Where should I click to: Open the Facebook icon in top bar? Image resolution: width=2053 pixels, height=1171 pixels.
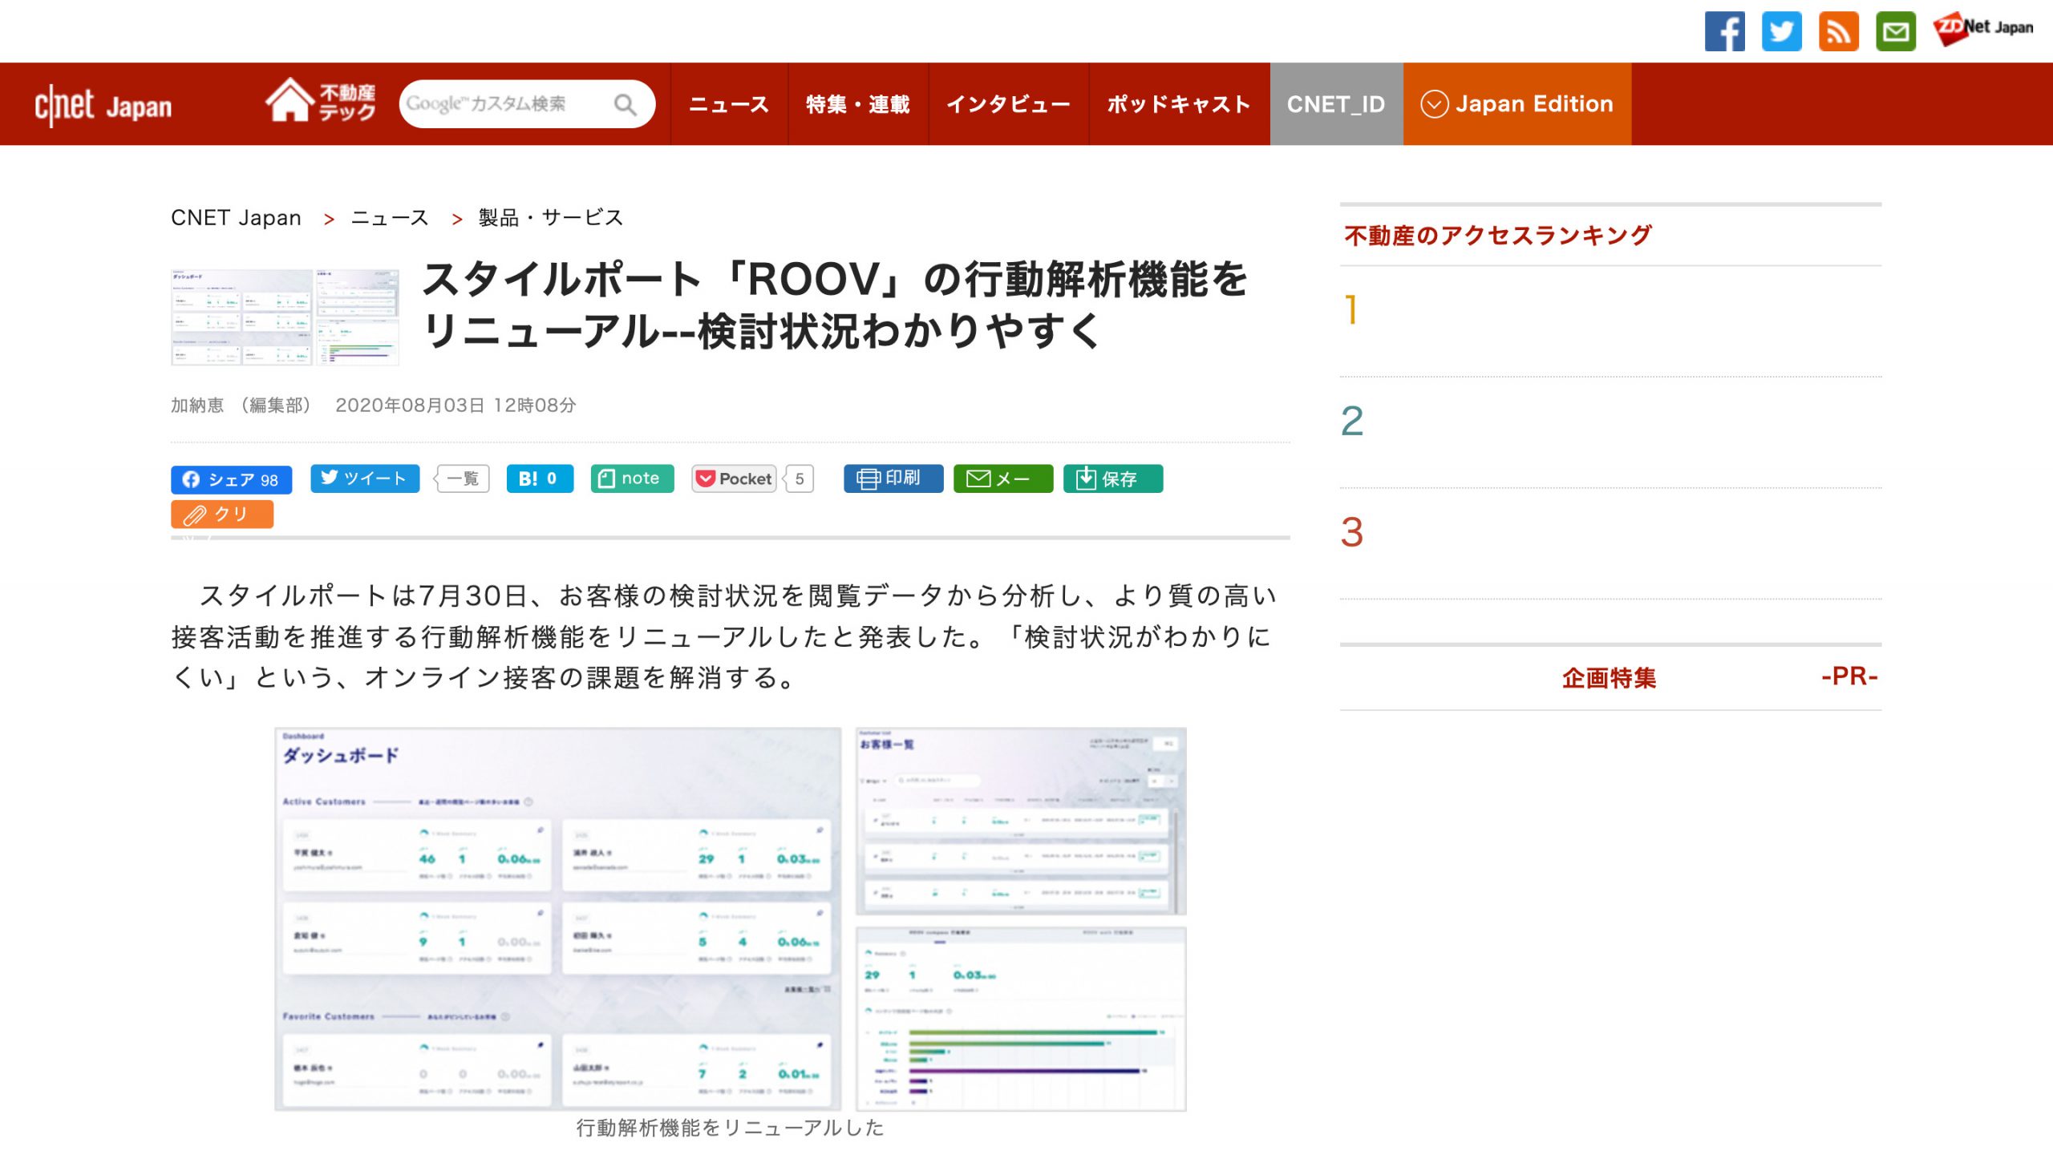1724,31
